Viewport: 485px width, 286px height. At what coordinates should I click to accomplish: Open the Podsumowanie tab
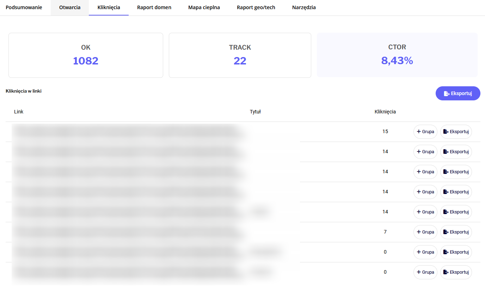pos(24,7)
